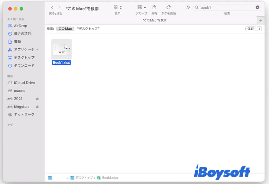The image size is (269, 184).
Task: Show more toolbar items chevron
Action: (x=188, y=7)
